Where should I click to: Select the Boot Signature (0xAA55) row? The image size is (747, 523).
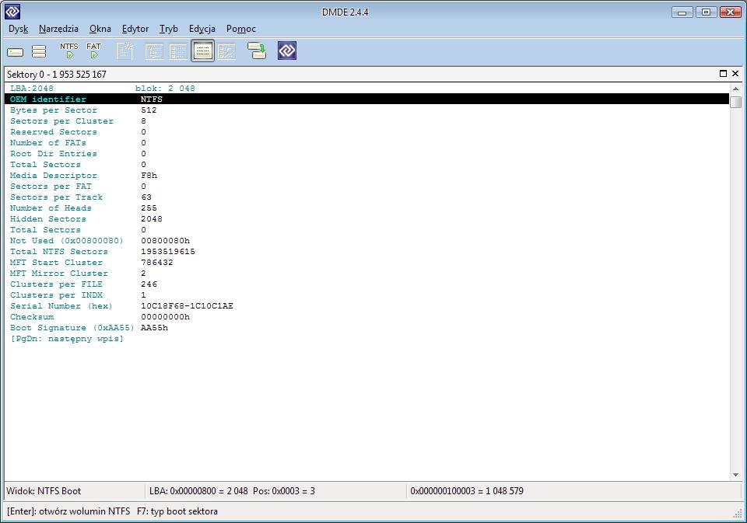point(366,328)
